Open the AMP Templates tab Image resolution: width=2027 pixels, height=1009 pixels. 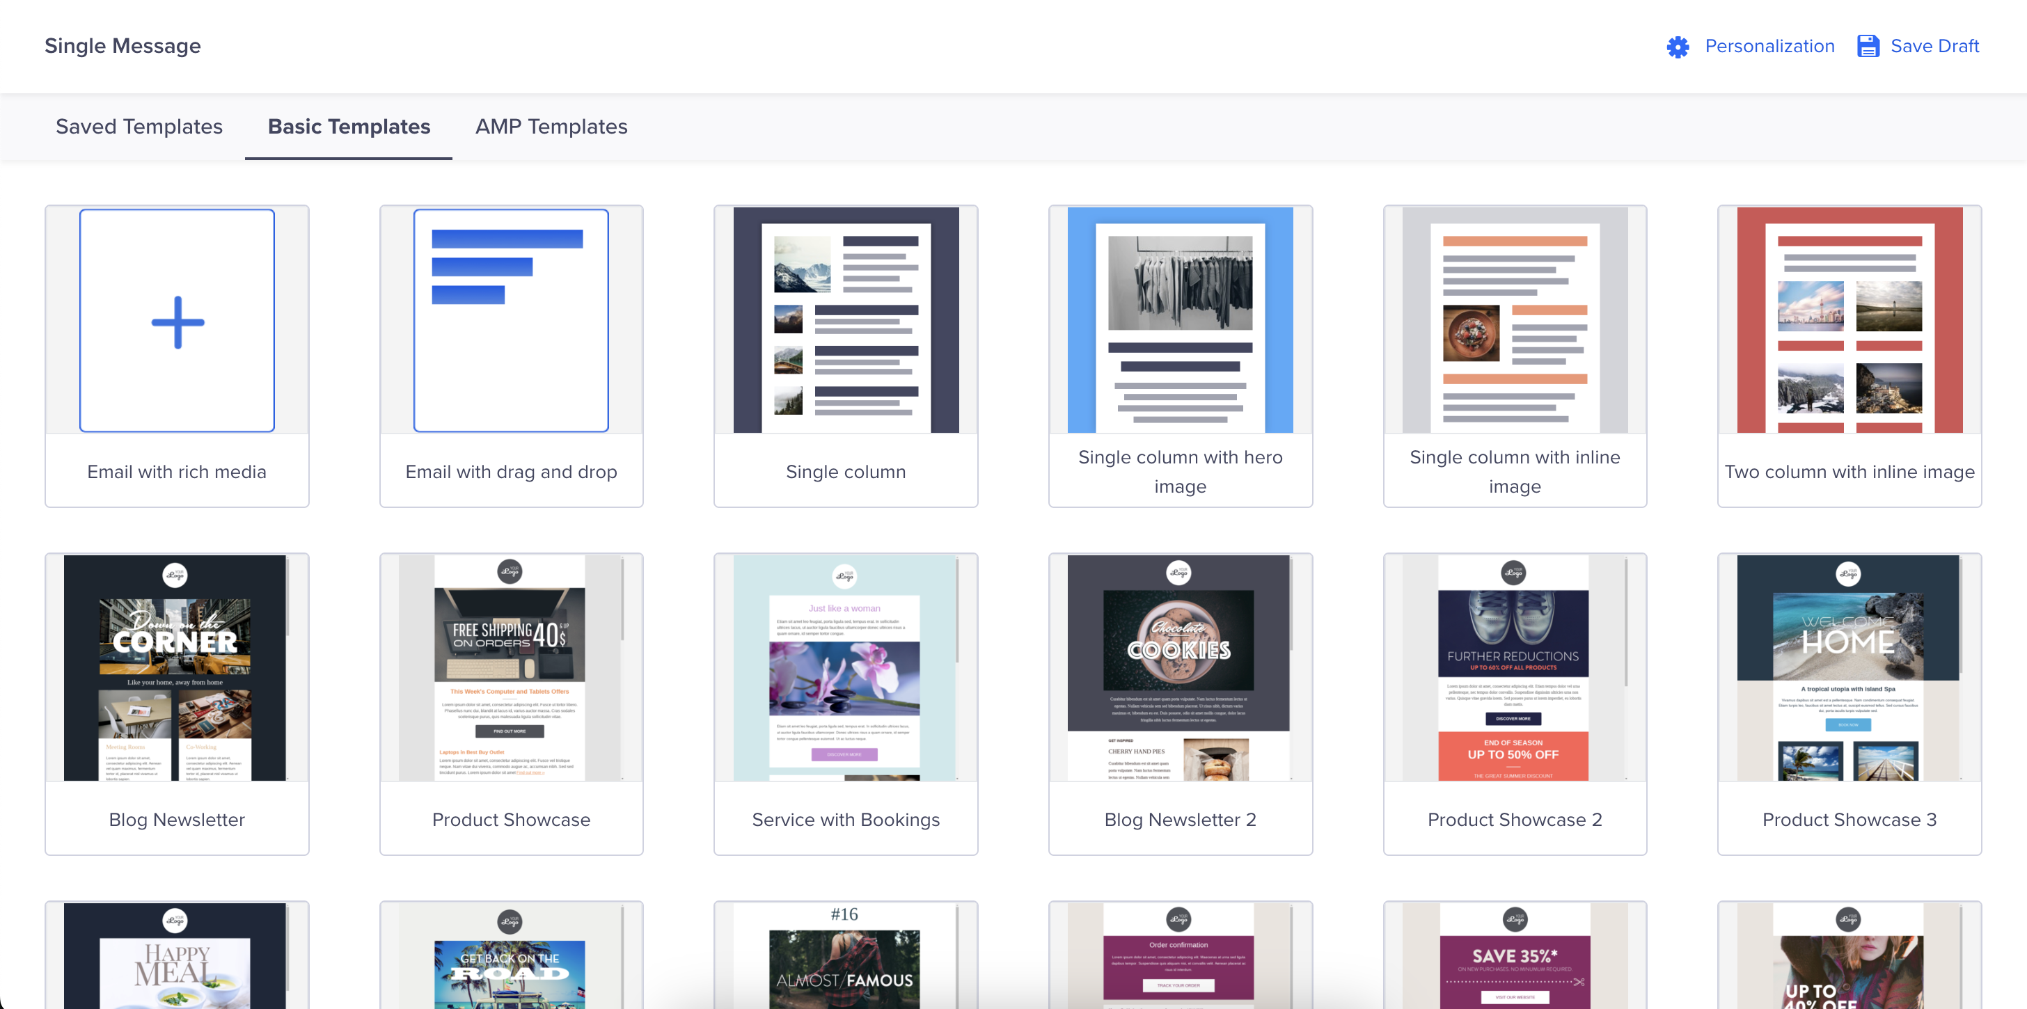tap(551, 127)
